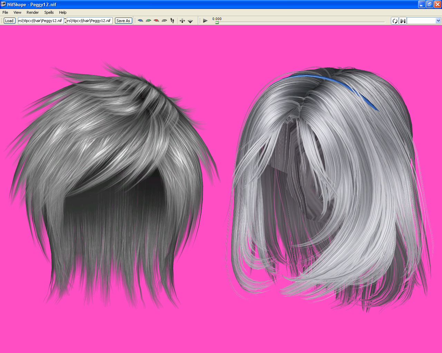Toggle the switch animation button
The height and width of the screenshot is (353, 442).
403,21
